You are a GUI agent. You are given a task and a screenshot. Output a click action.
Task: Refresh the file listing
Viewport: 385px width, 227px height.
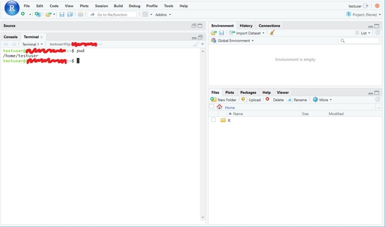(x=377, y=99)
